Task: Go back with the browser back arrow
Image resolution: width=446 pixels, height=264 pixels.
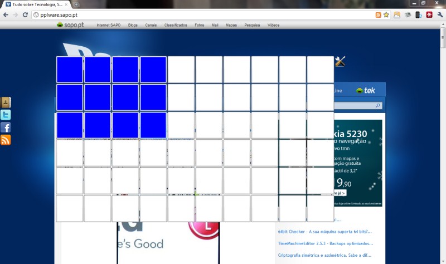Action: point(6,15)
